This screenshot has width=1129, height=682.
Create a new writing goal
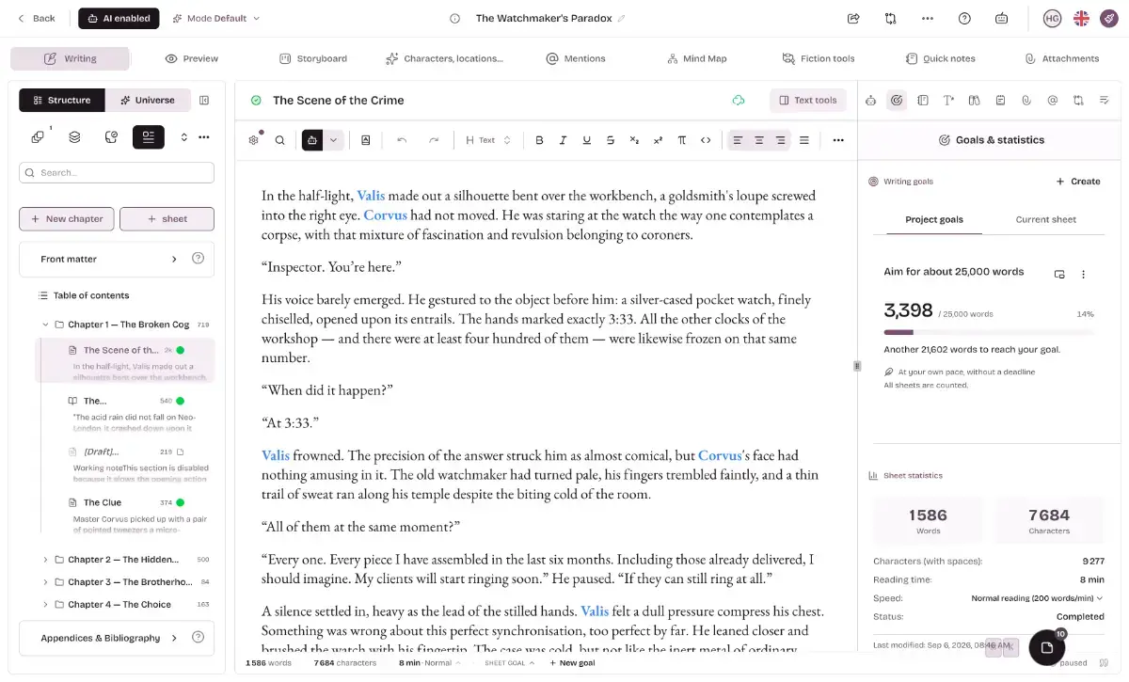tap(1078, 182)
